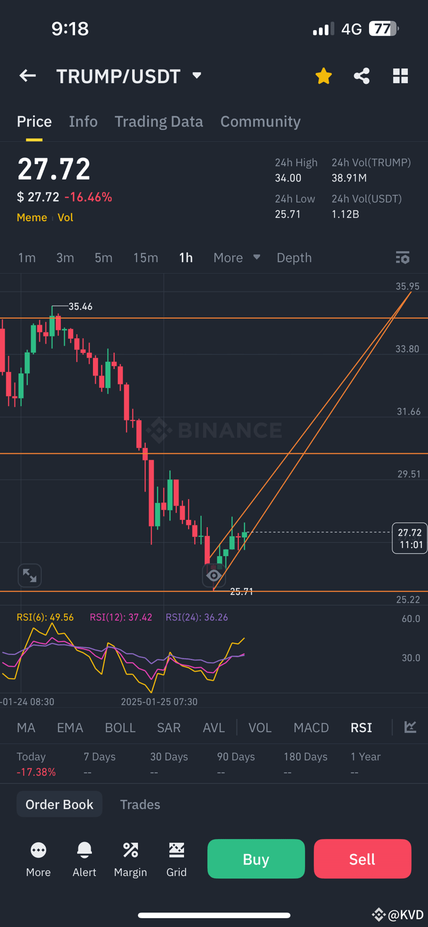Image resolution: width=428 pixels, height=927 pixels.
Task: Enable the AVL indicator
Action: pyautogui.click(x=213, y=728)
